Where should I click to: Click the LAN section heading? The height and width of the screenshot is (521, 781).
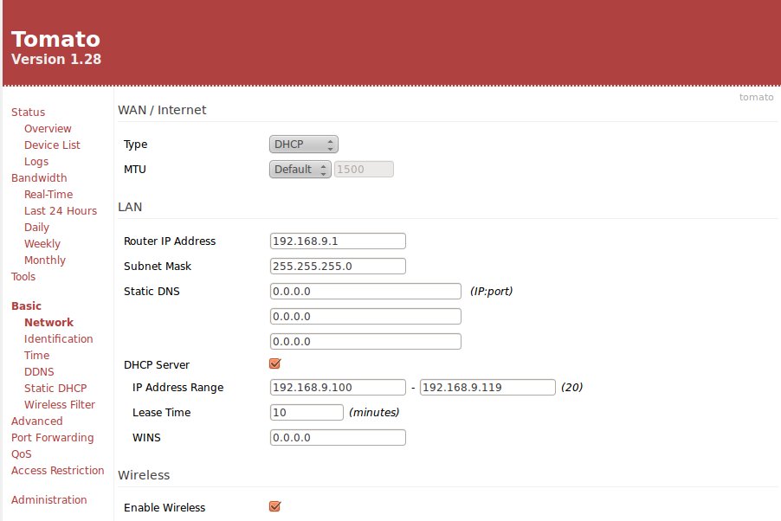pyautogui.click(x=130, y=207)
